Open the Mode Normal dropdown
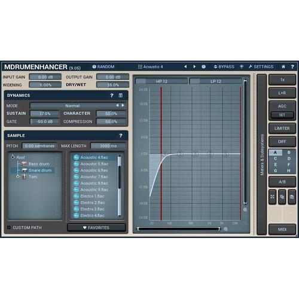 (72, 106)
